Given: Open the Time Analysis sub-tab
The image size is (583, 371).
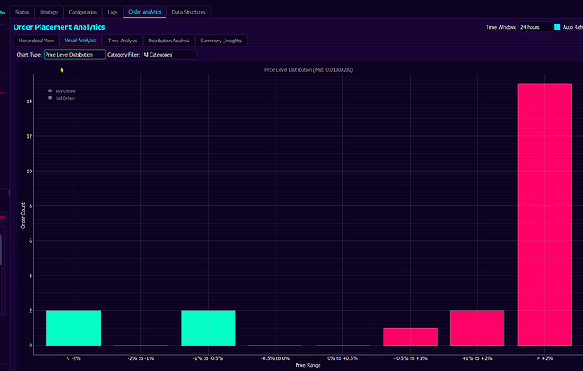Looking at the screenshot, I should (x=123, y=41).
